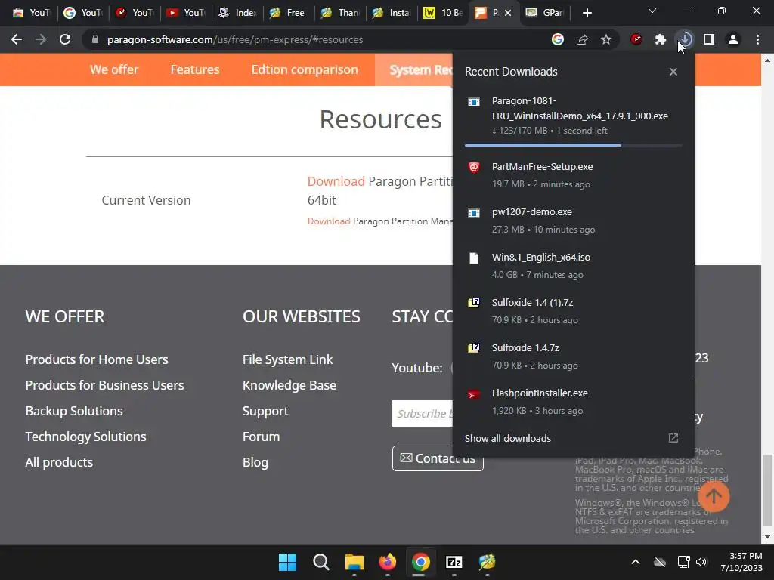Click the browser back arrow
774x580 pixels.
point(17,39)
